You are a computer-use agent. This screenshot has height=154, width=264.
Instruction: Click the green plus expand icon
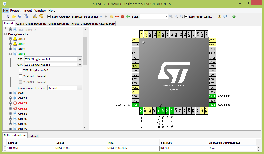click(x=128, y=17)
